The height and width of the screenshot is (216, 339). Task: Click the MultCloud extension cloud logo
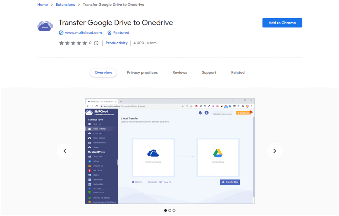45,26
